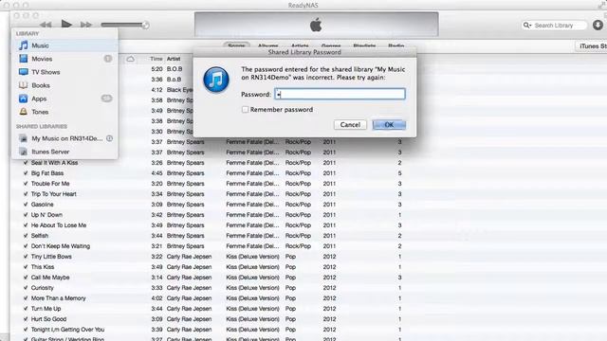The height and width of the screenshot is (341, 607).
Task: Click the 5:20 time of the B.O.B row
Action: pos(156,69)
